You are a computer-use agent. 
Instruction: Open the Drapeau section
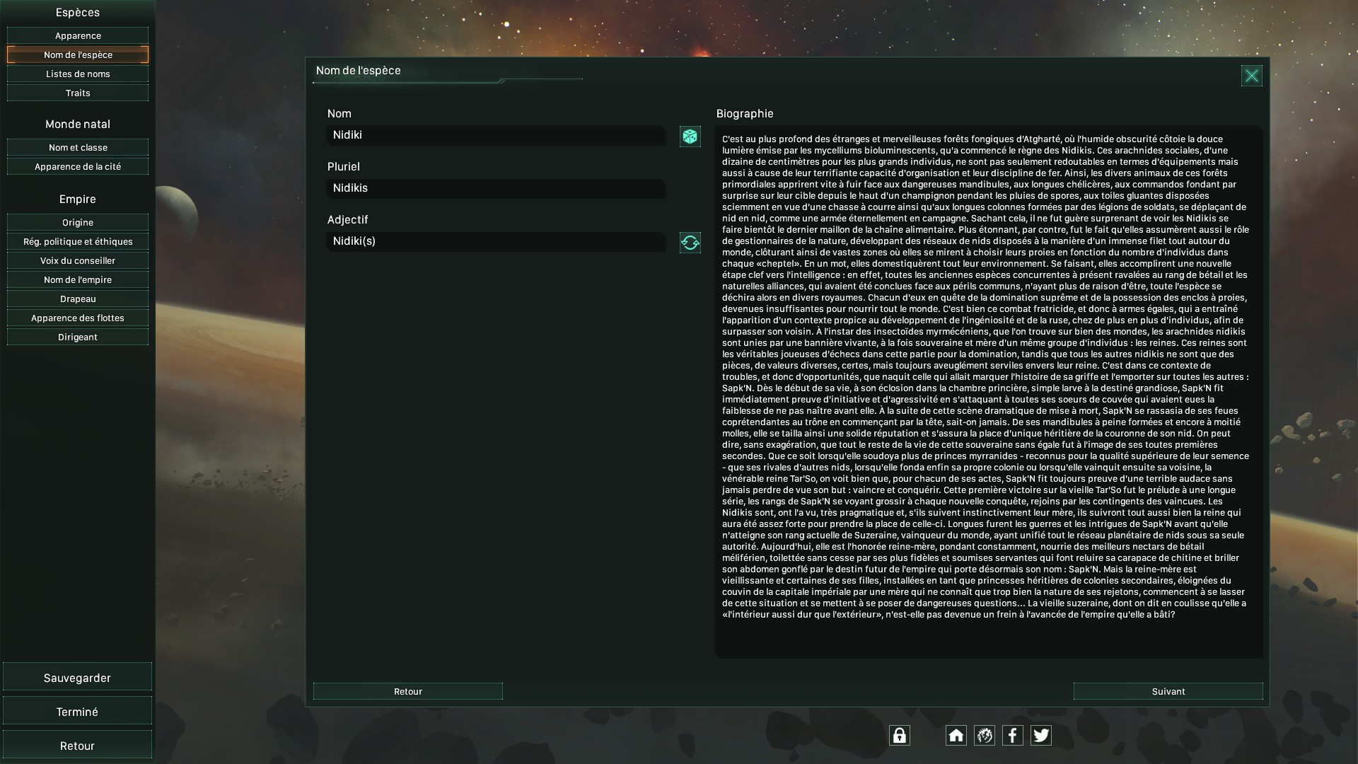click(78, 299)
